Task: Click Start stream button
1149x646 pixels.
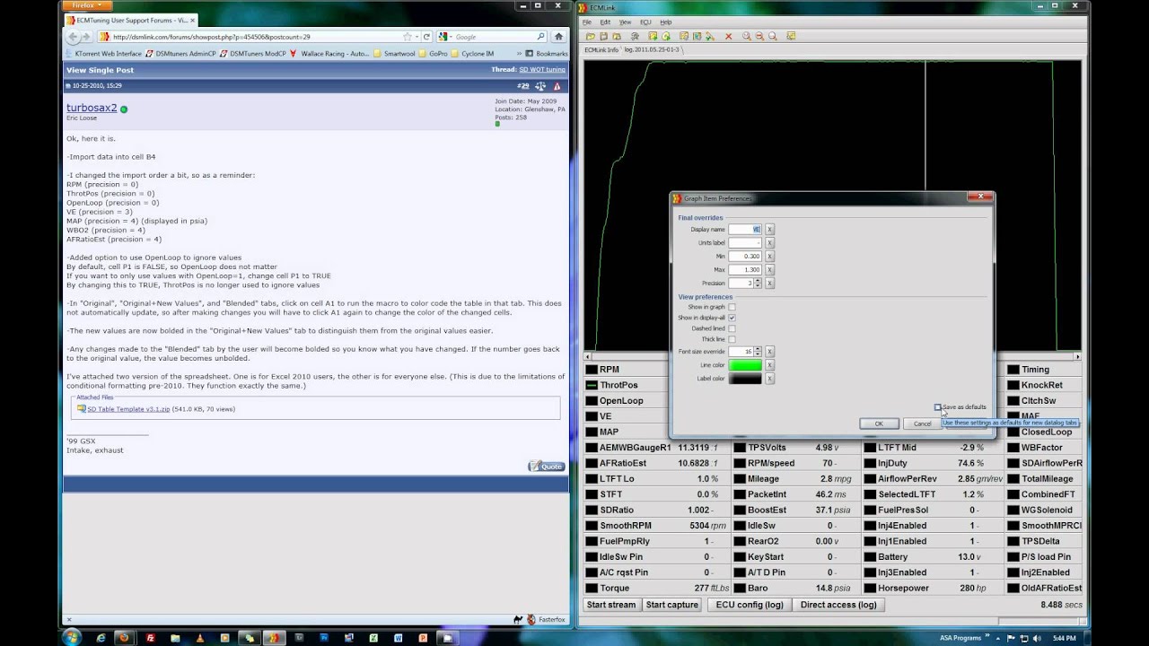Action: (x=611, y=605)
